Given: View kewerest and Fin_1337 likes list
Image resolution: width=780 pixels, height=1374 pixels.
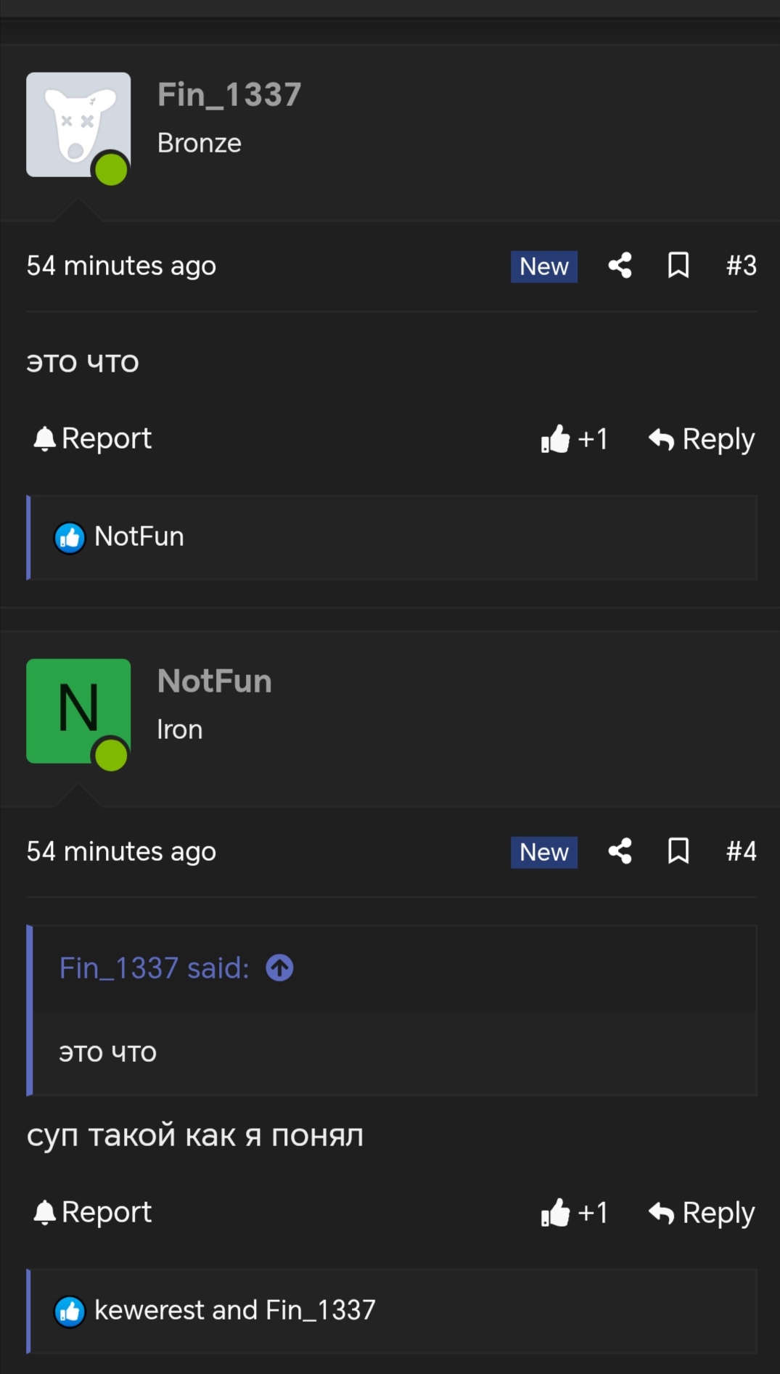Looking at the screenshot, I should point(235,1310).
